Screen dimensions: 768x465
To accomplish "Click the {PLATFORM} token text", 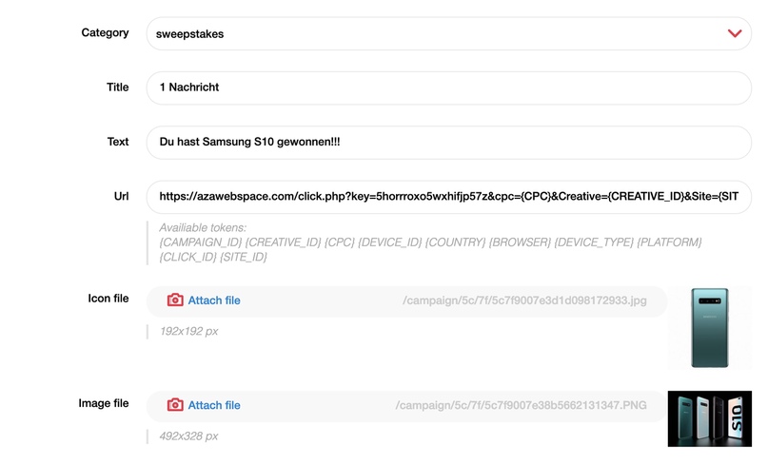I will [670, 242].
